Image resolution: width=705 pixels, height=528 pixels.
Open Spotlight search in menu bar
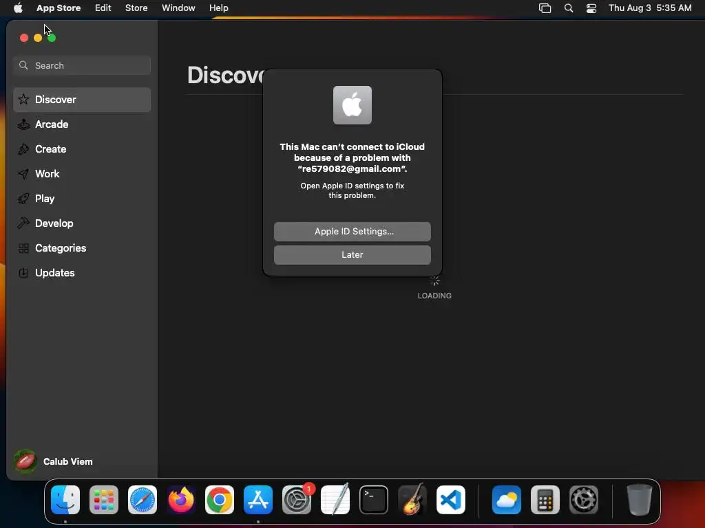pos(568,8)
